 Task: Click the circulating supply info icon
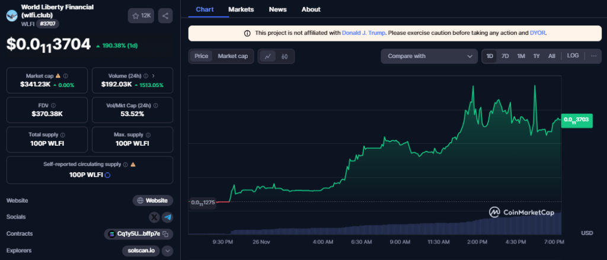pyautogui.click(x=126, y=165)
